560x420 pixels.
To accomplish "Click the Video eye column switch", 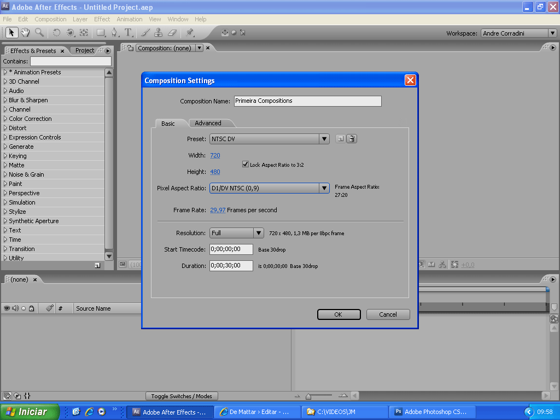I will (7, 308).
